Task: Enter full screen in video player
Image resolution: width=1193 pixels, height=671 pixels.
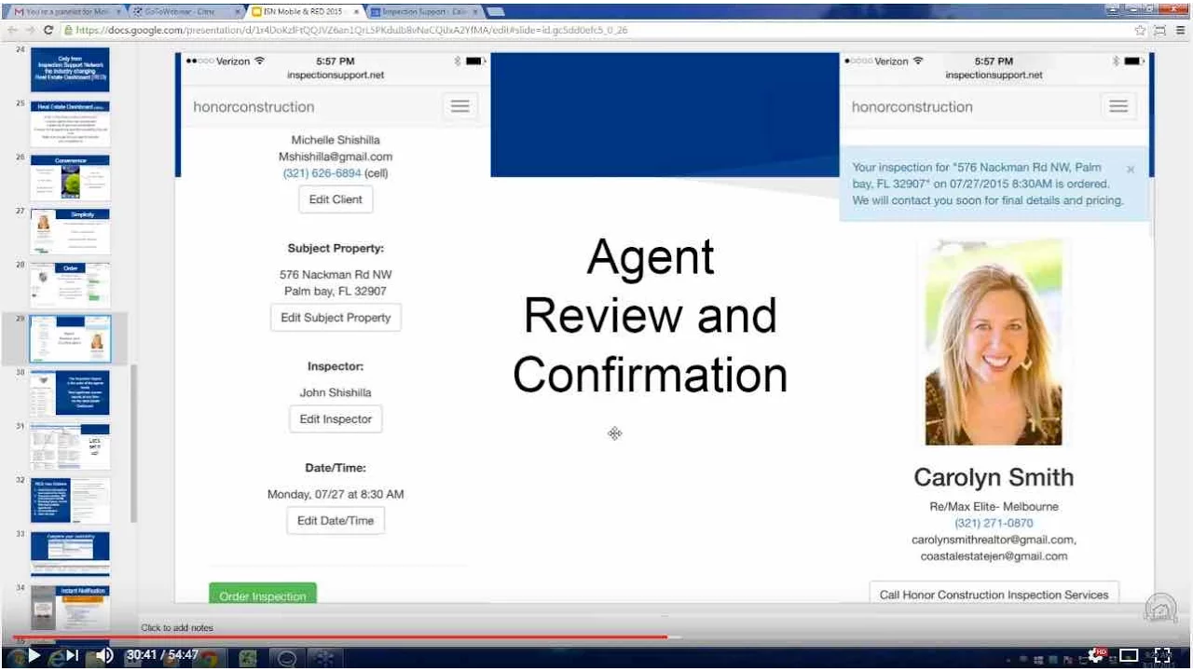Action: click(x=1162, y=655)
